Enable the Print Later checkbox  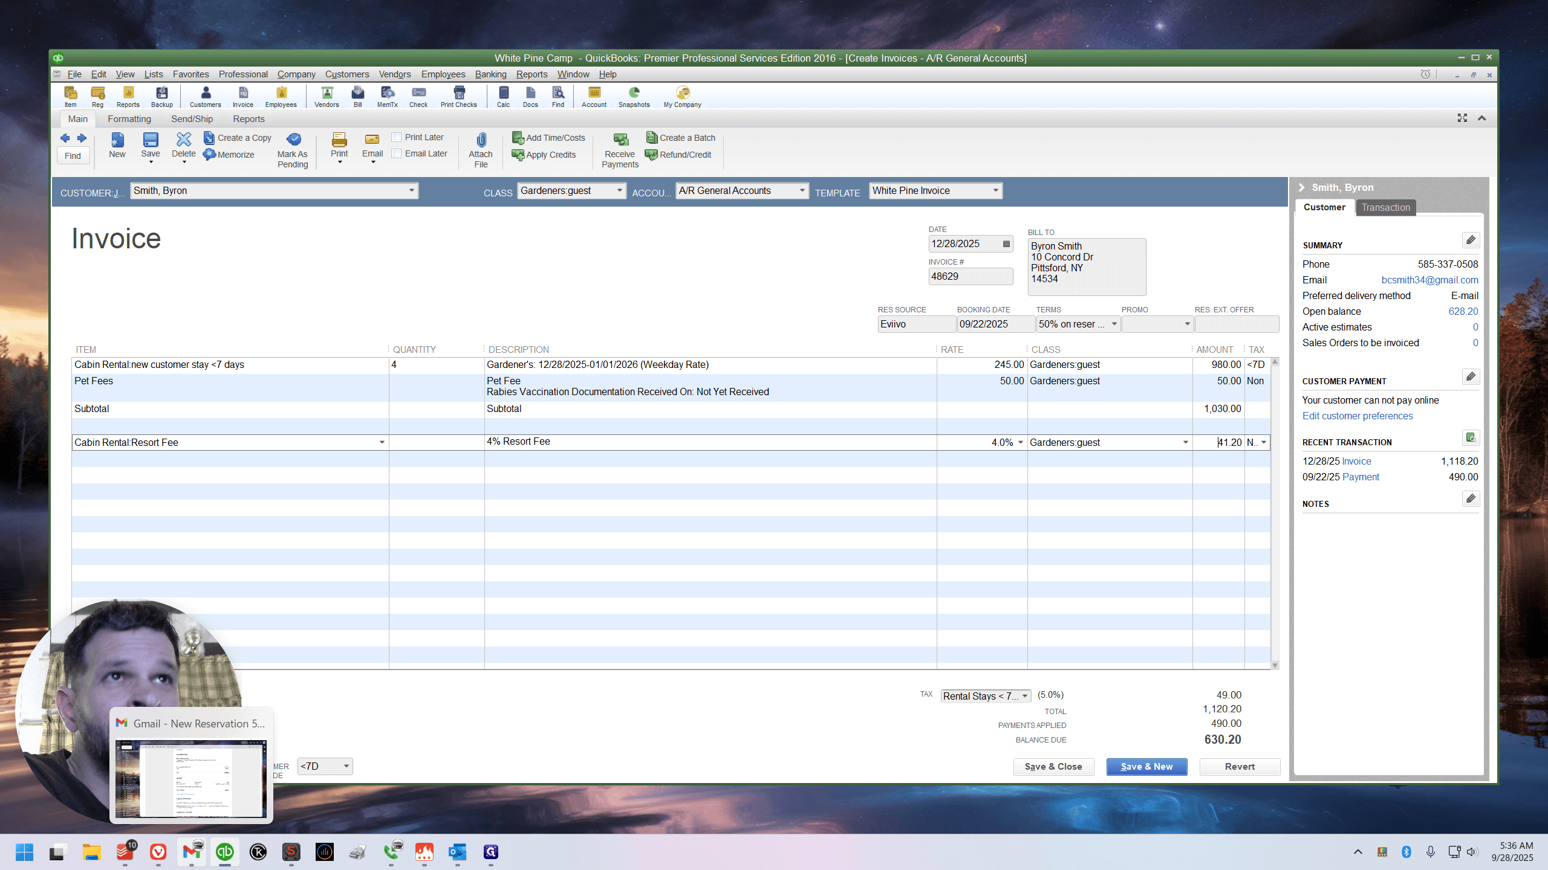397,137
